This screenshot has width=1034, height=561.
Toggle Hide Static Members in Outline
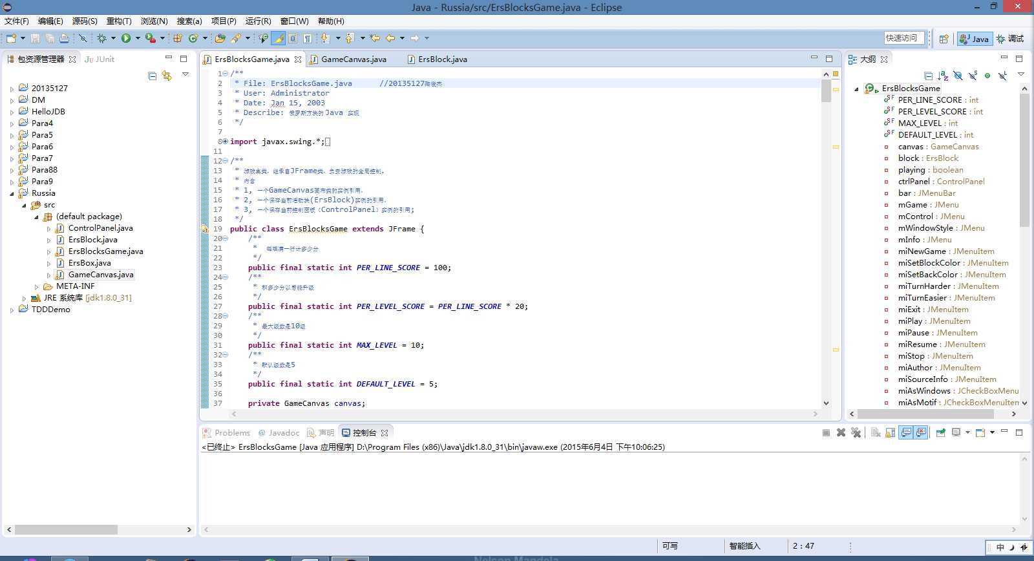973,76
